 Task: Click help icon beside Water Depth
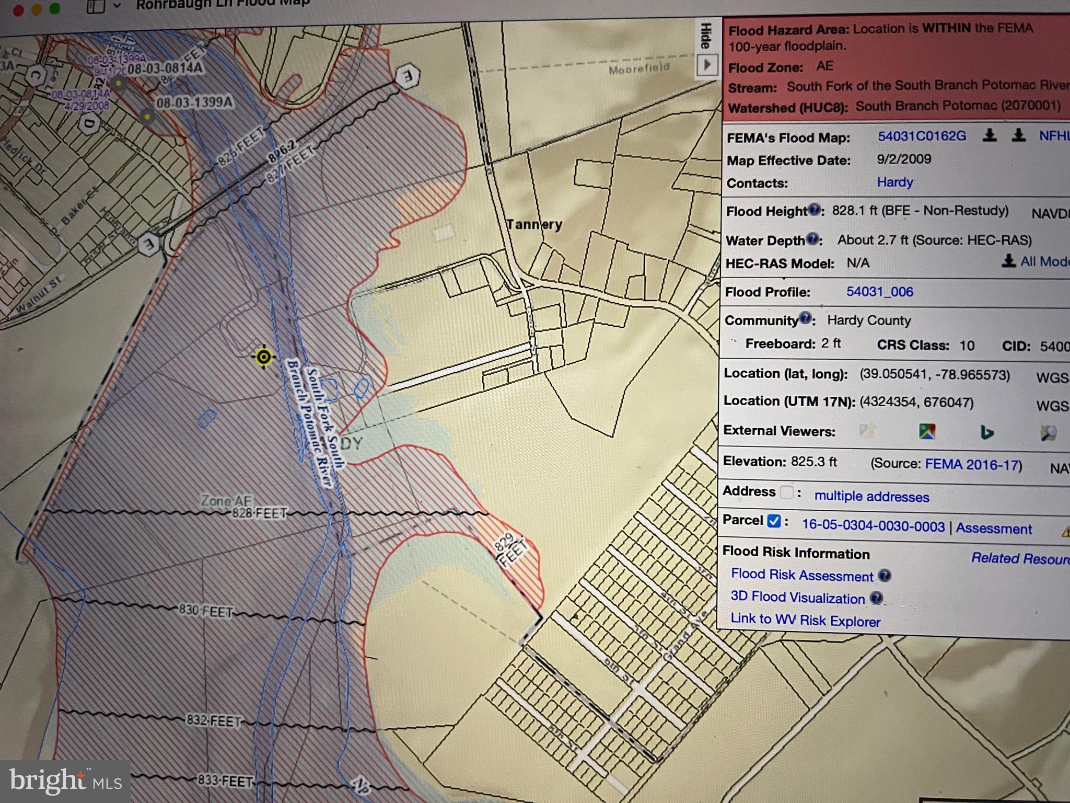pos(812,239)
